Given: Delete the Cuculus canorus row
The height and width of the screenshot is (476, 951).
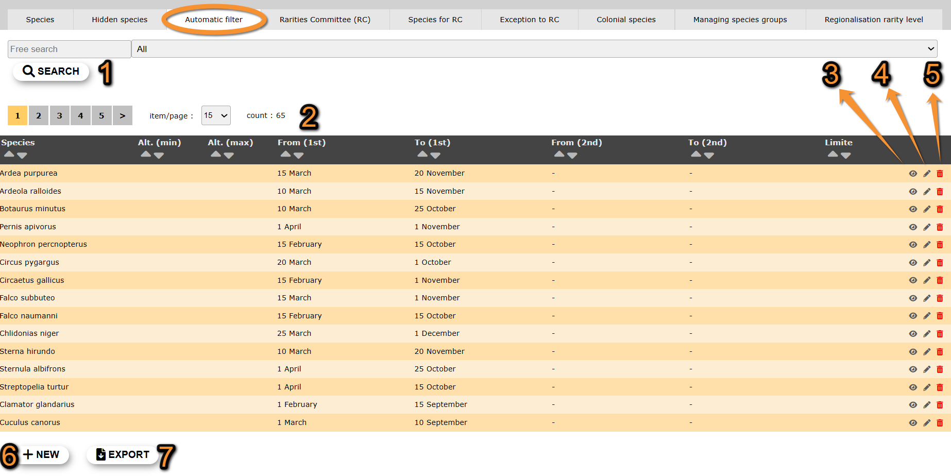Looking at the screenshot, I should pos(940,423).
